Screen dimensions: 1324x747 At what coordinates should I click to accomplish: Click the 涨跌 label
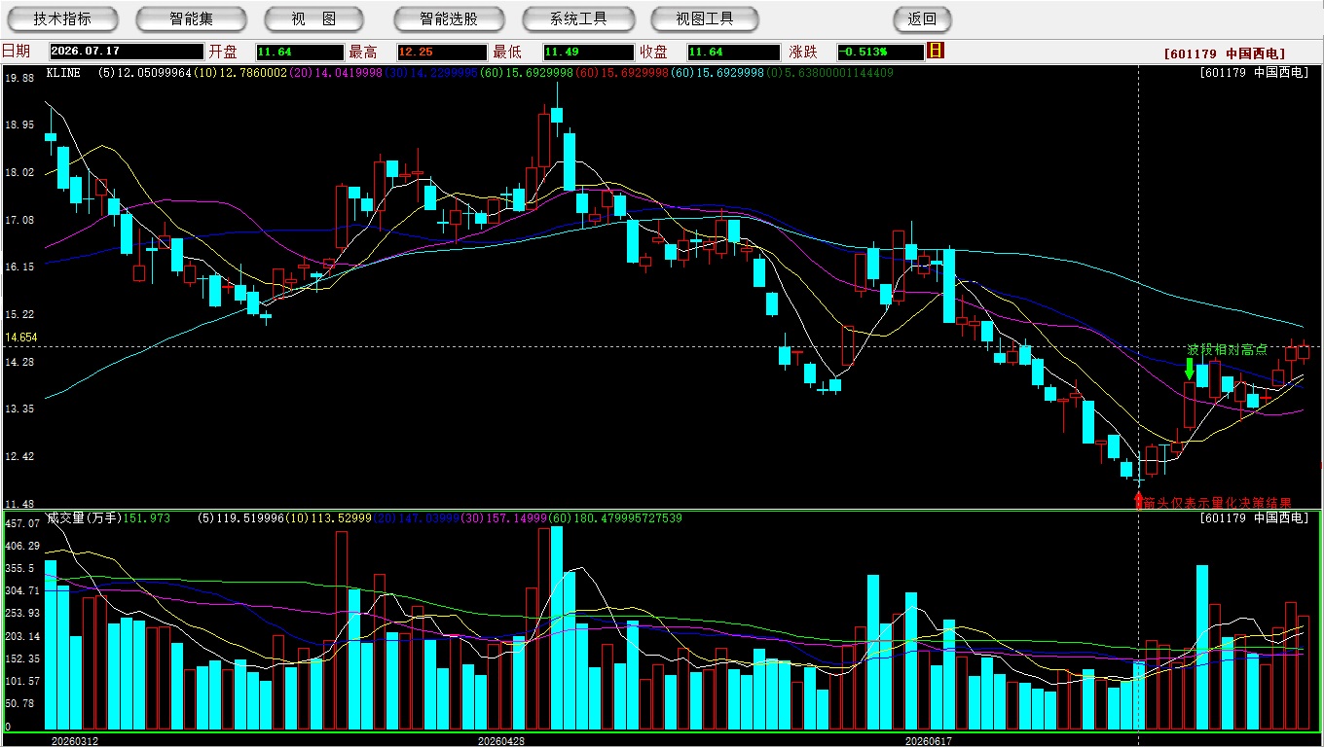803,52
